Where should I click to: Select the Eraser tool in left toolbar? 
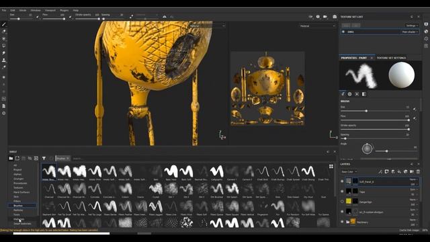[x=4, y=32]
